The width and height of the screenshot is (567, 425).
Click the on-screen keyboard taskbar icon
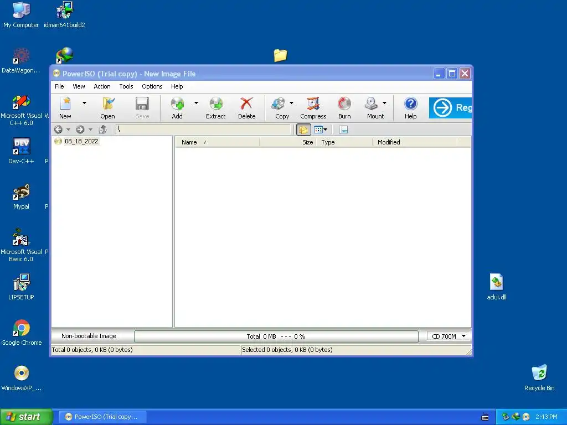tap(485, 417)
